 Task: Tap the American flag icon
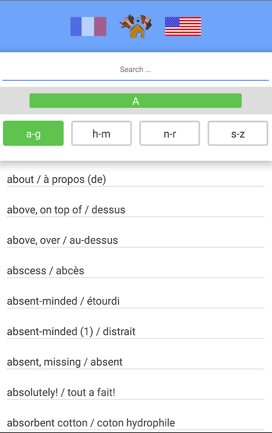[183, 27]
